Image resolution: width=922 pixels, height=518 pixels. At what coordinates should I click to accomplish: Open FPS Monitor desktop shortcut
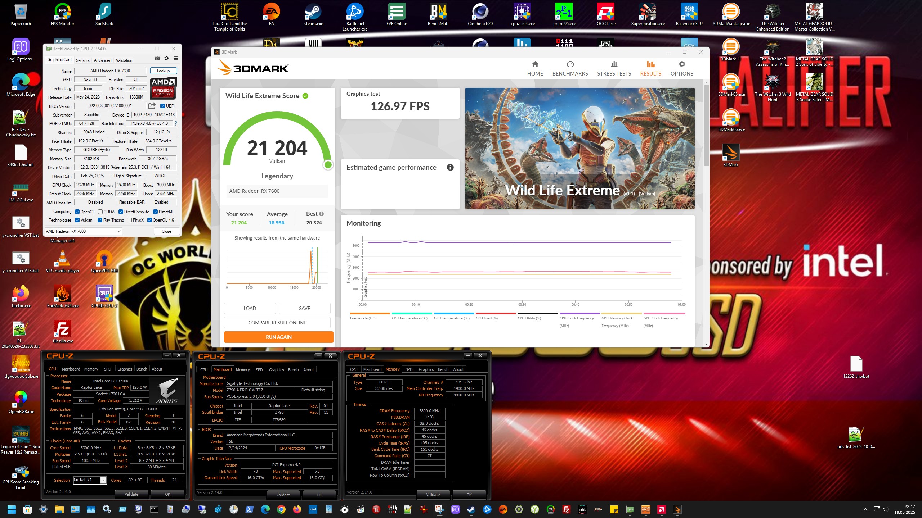coord(63,14)
